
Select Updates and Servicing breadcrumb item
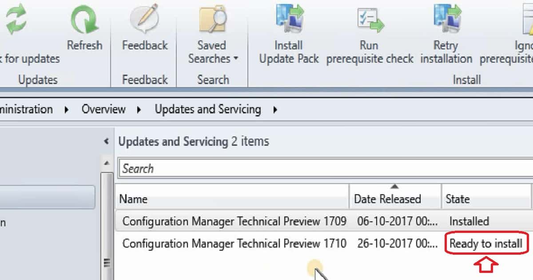point(207,109)
